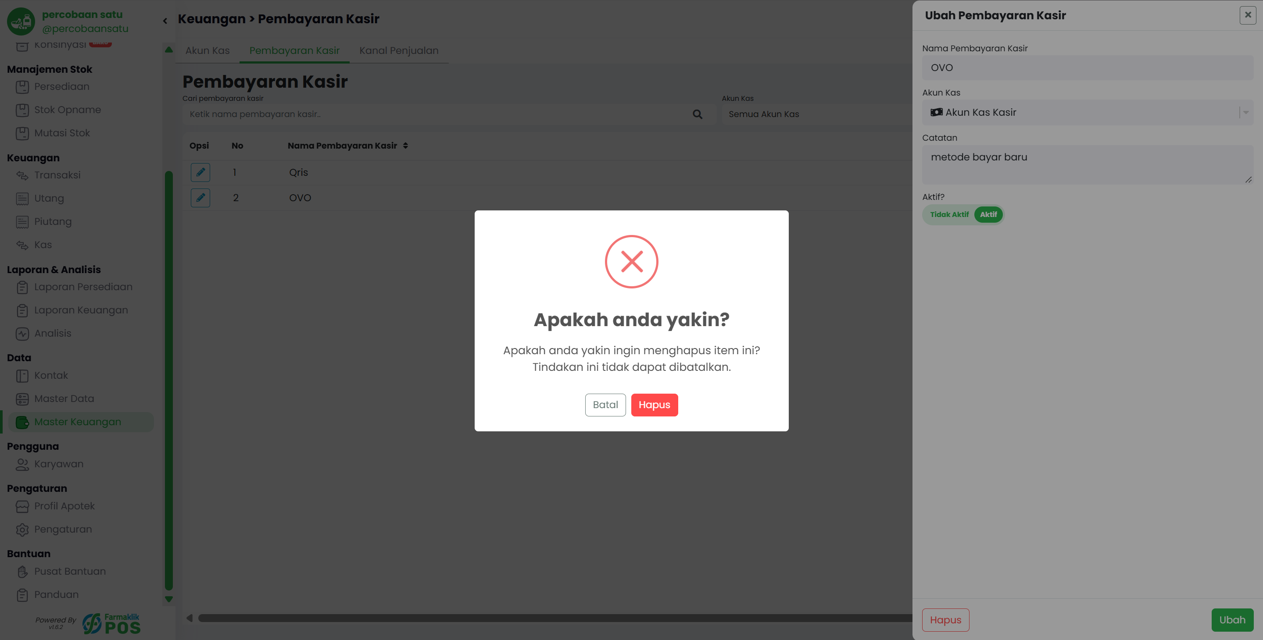1263x640 pixels.
Task: Confirm deletion with red Hapus dialog button
Action: coord(654,405)
